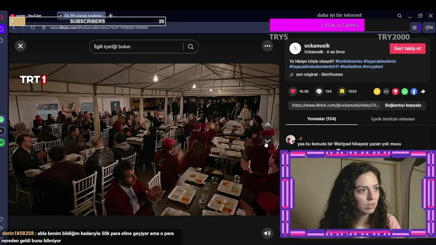Screen dimensions: 436x245
Task: Open embed code icon
Action: [x=386, y=92]
